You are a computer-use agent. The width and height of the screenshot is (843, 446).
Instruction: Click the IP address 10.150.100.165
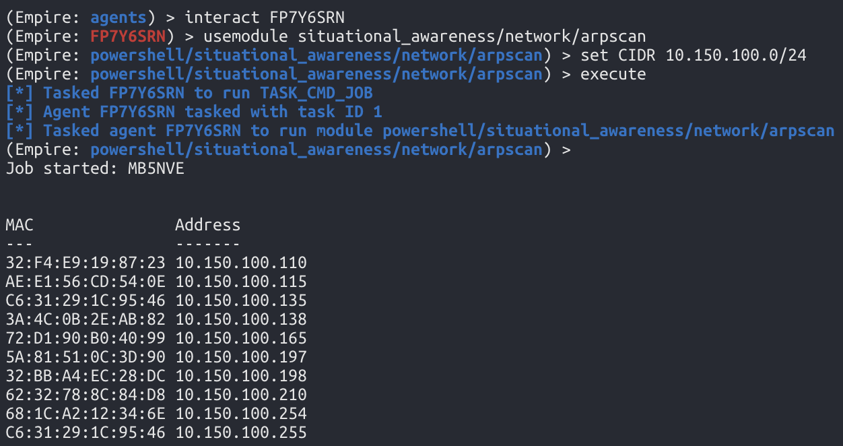tap(241, 338)
